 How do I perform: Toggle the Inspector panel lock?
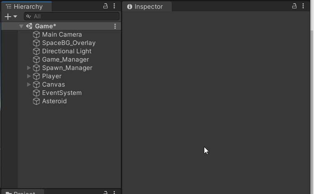point(294,6)
